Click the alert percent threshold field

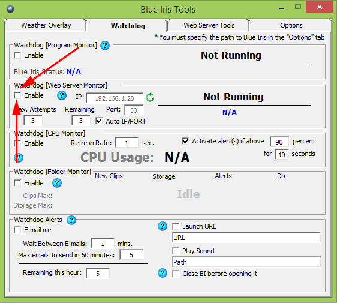(x=279, y=142)
